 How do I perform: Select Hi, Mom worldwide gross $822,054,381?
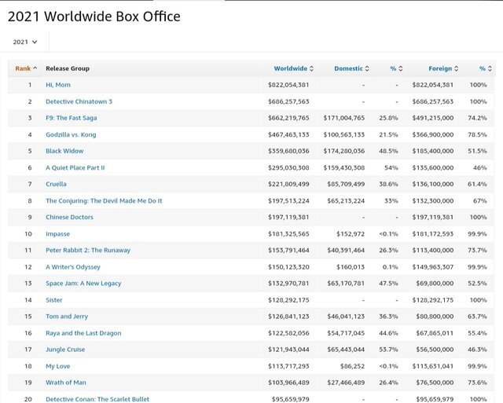pyautogui.click(x=288, y=85)
